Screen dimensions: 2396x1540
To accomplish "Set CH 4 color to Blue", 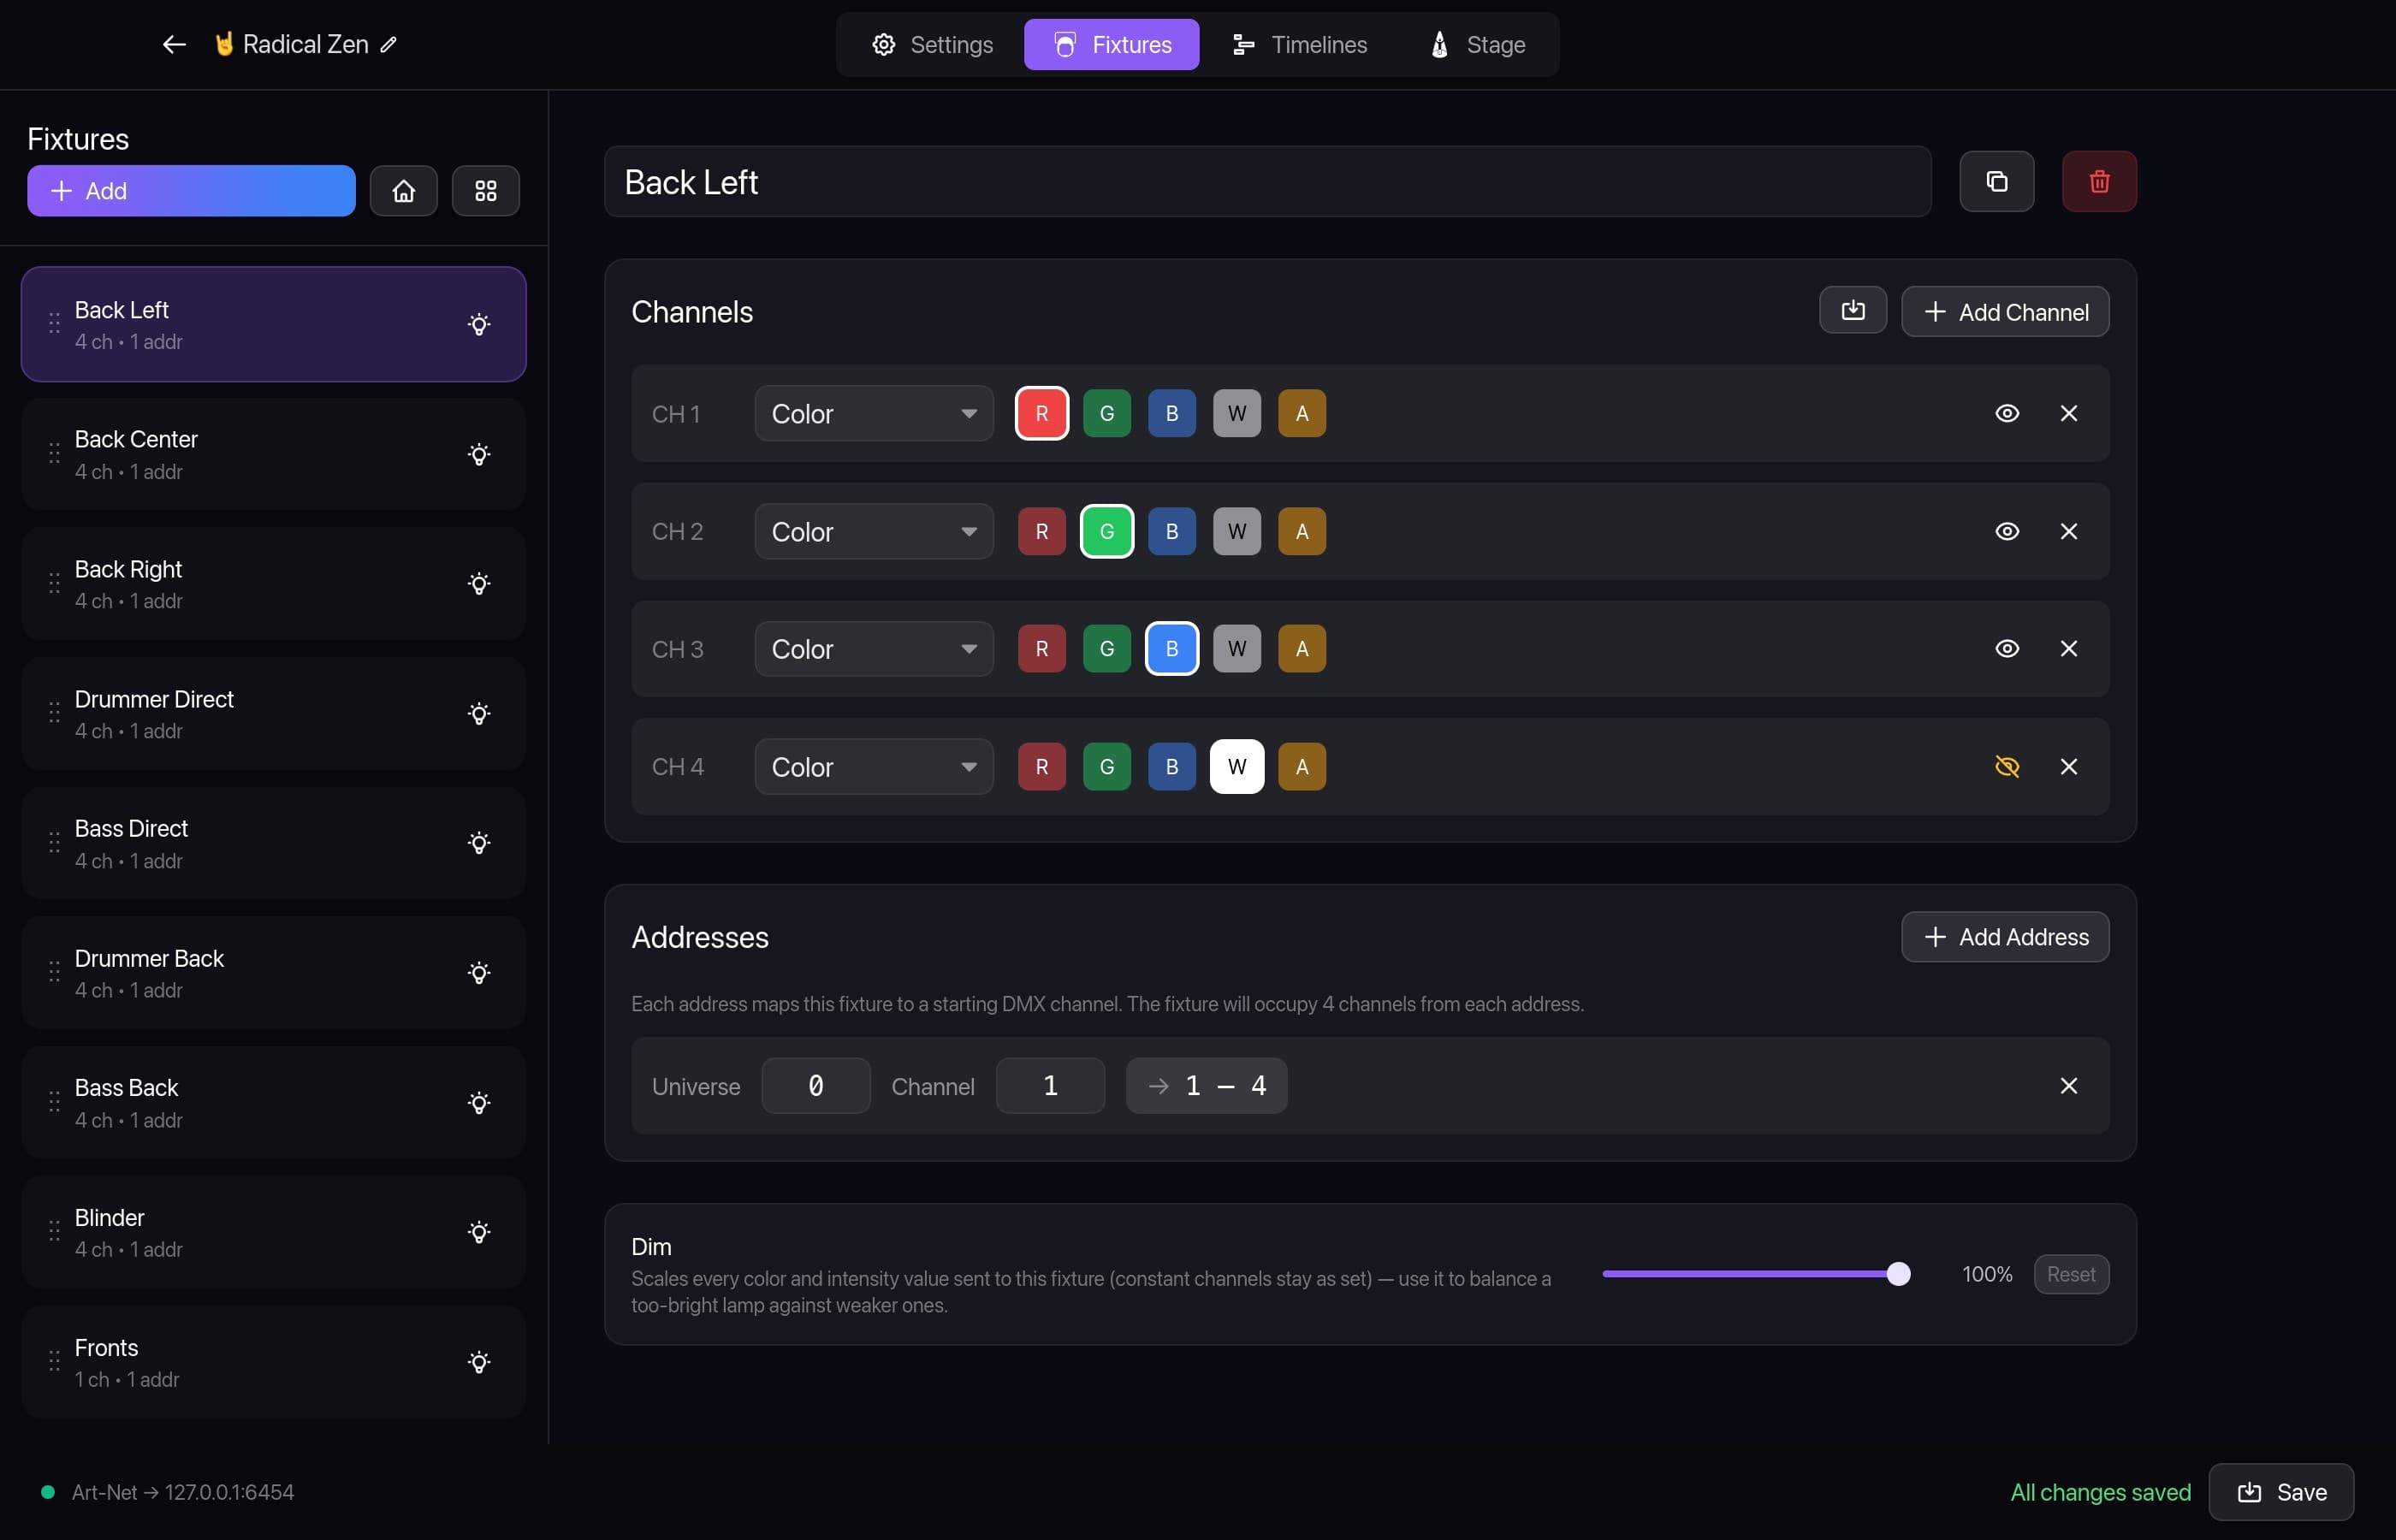I will point(1171,767).
